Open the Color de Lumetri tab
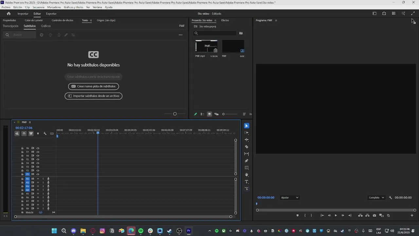 pyautogui.click(x=34, y=20)
